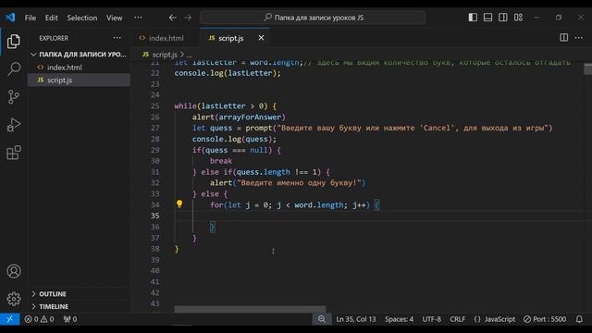Open the Extensions view
Screen dimensions: 592x333
coord(14,153)
